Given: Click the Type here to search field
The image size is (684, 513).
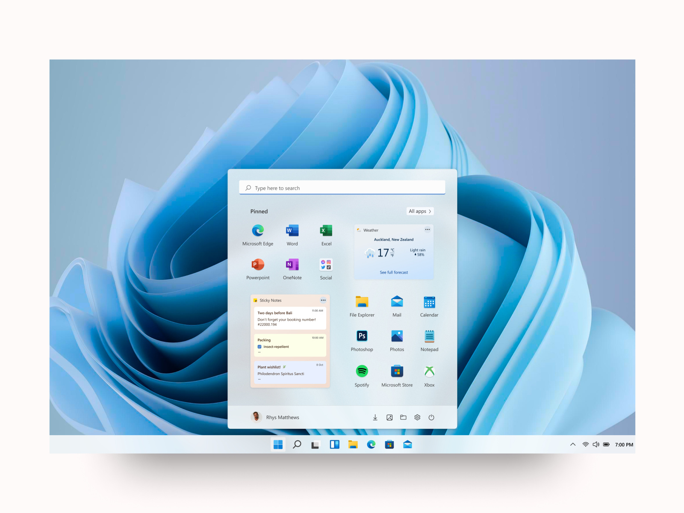Looking at the screenshot, I should pyautogui.click(x=342, y=188).
